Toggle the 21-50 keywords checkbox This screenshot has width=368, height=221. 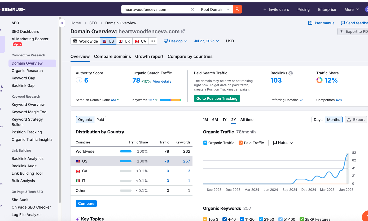click(x=261, y=219)
